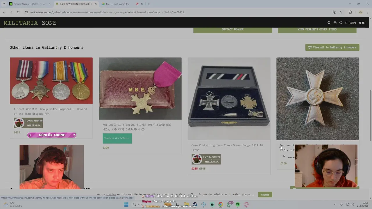The height and width of the screenshot is (209, 372).
Task: Click the address bar URL
Action: (x=107, y=12)
